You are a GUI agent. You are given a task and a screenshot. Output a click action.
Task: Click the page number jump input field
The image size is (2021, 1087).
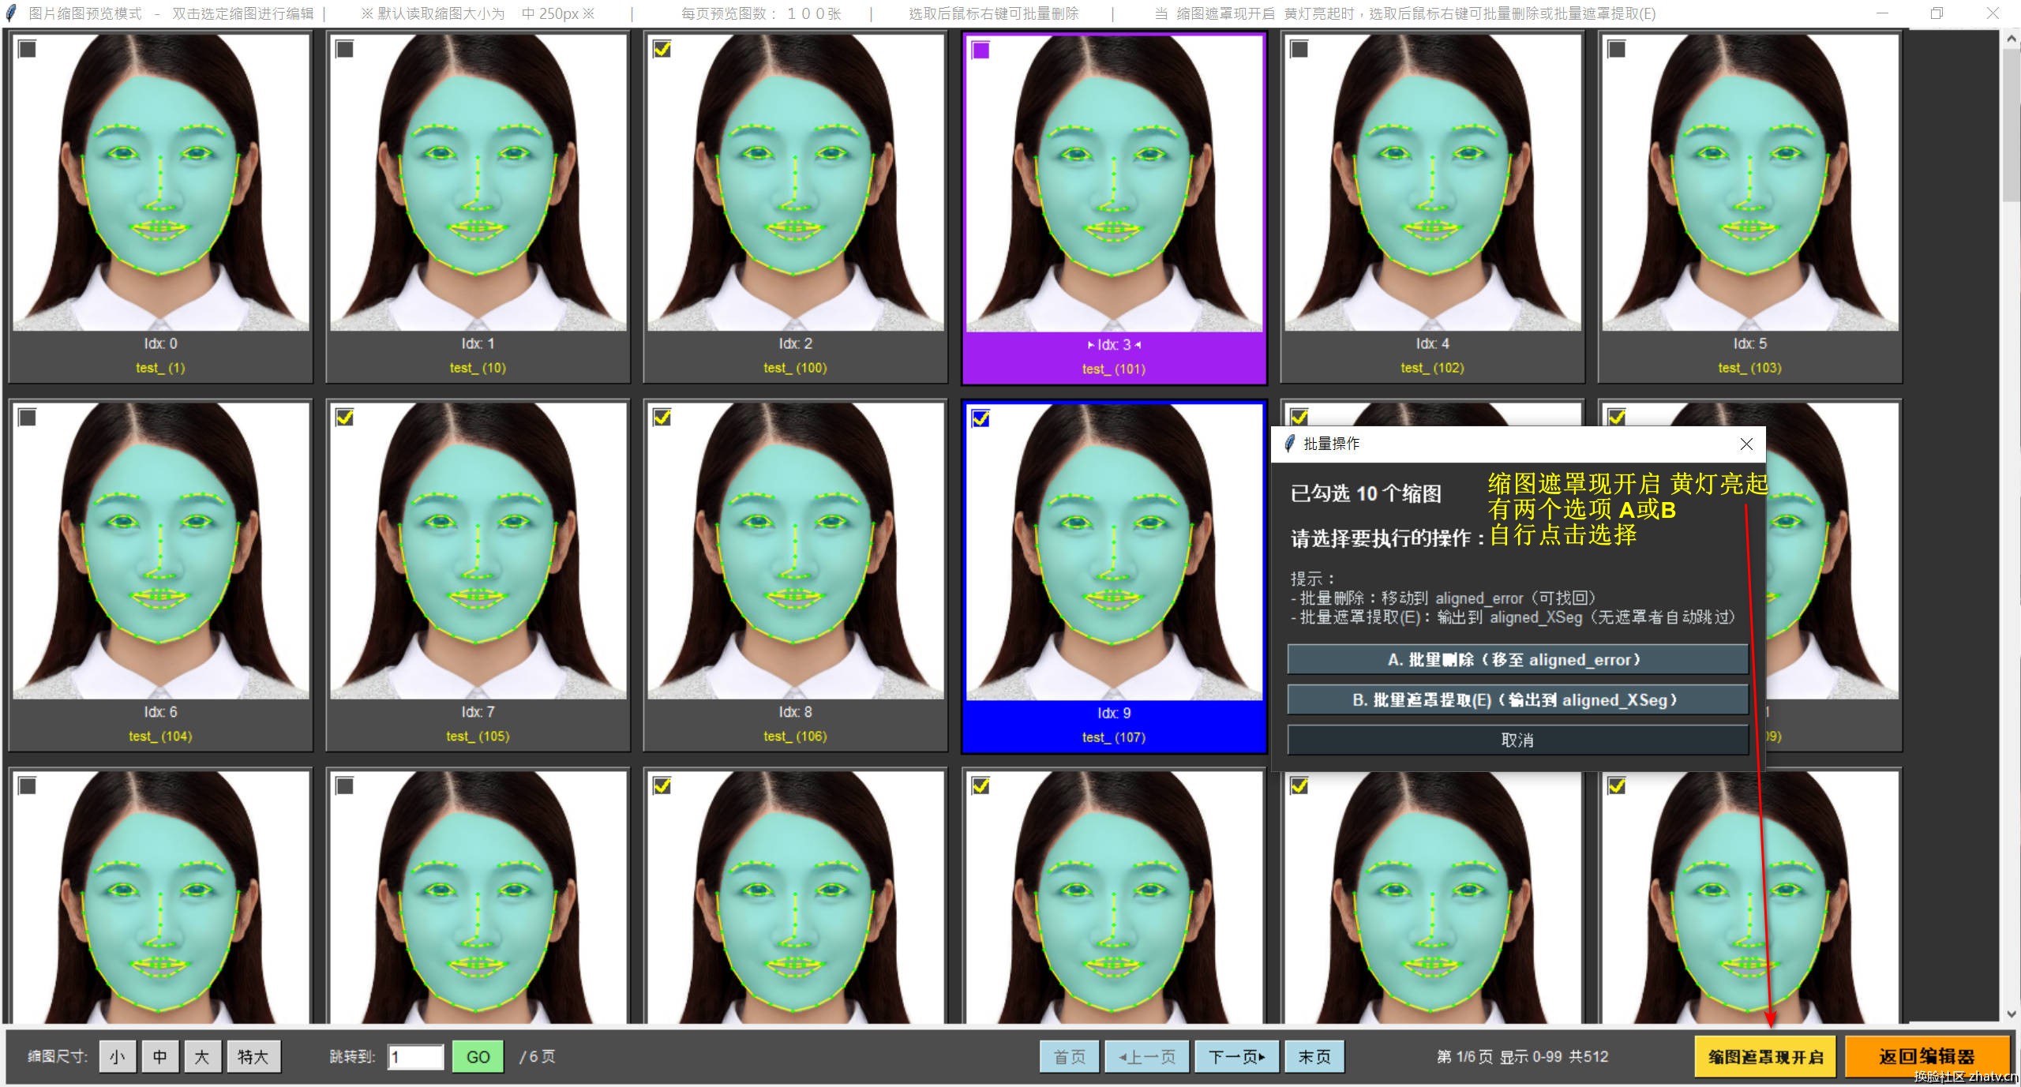point(415,1057)
